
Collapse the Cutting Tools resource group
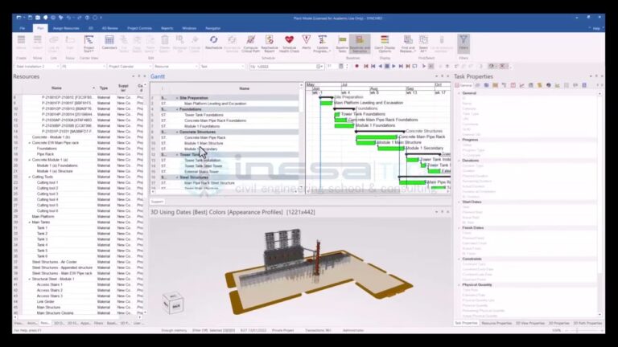[x=30, y=177]
